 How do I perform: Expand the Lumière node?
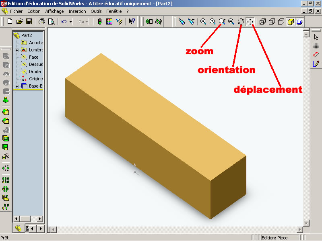[17, 50]
